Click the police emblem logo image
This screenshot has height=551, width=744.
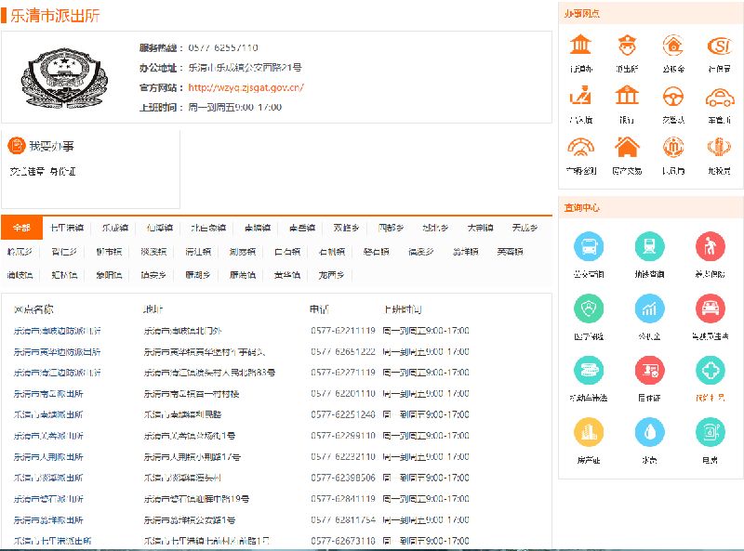point(63,77)
